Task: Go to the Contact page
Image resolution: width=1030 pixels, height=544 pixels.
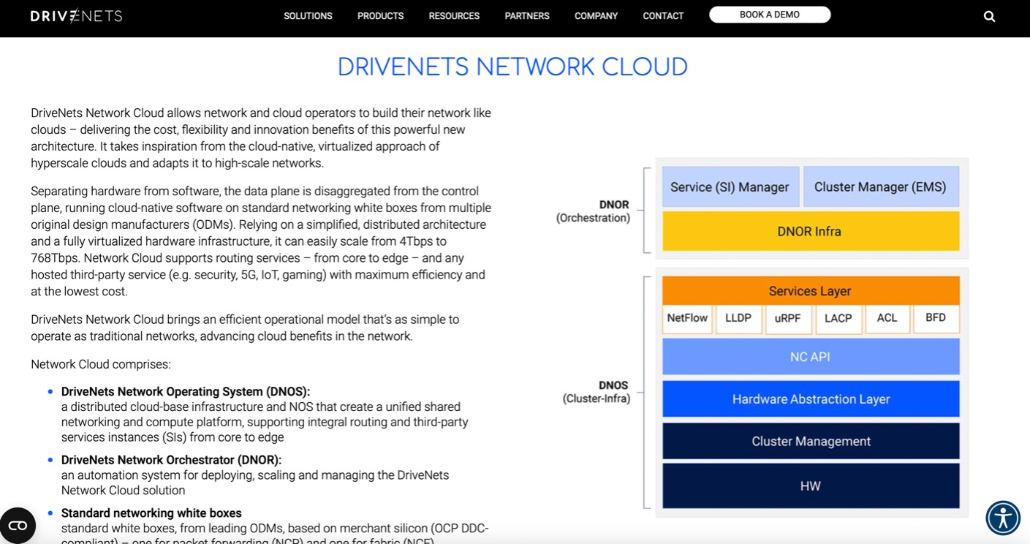Action: tap(663, 16)
